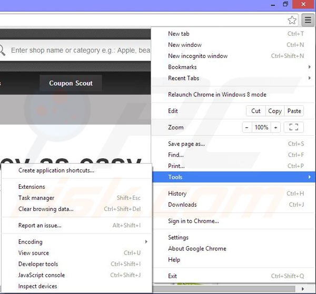316x294 pixels.
Task: Minimize the Chrome window
Action: click(x=273, y=4)
